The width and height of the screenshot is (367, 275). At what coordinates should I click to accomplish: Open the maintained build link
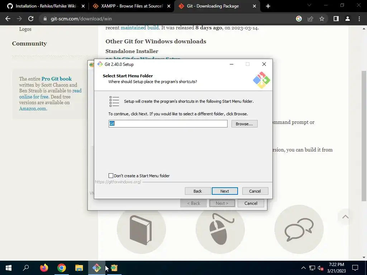point(139,28)
